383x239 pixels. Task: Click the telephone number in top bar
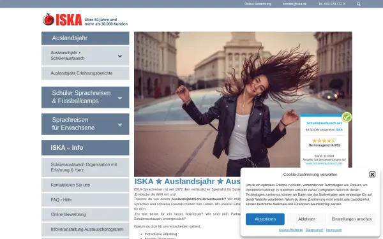coord(331,4)
